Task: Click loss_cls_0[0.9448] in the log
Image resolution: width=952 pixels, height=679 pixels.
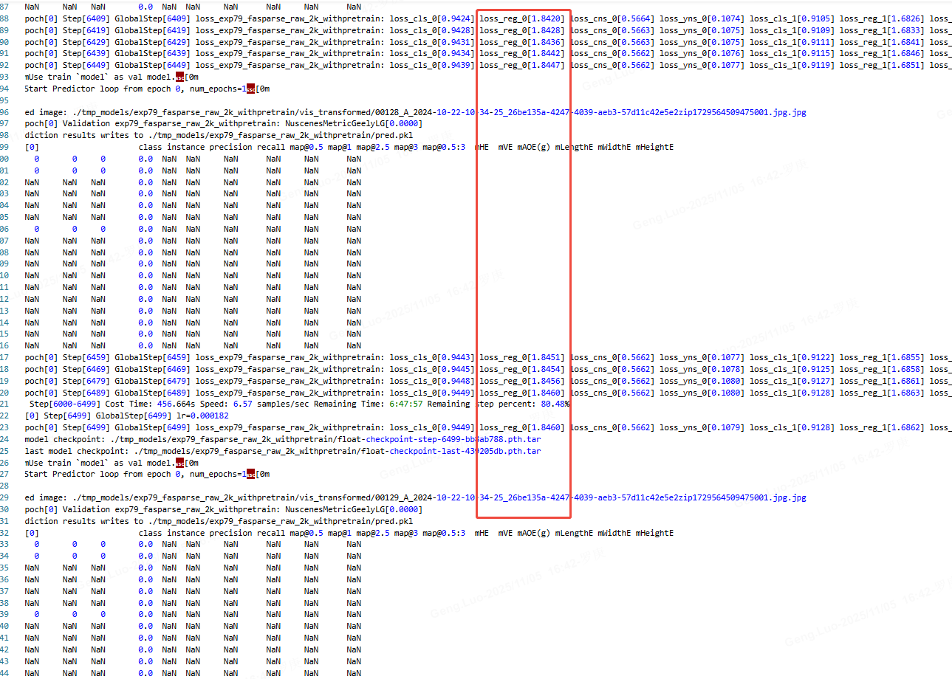Action: pos(432,381)
